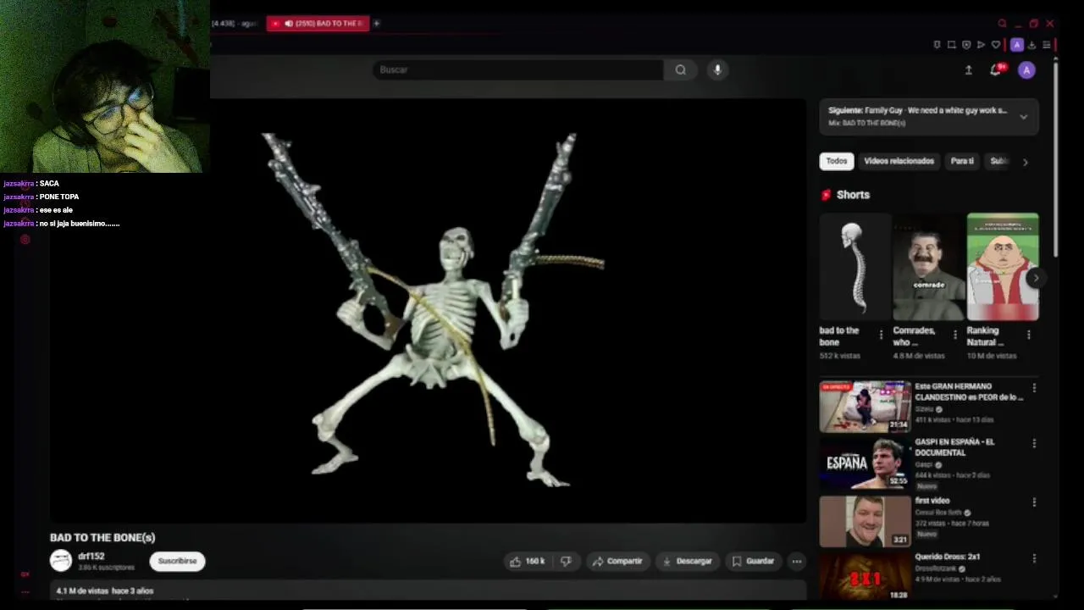Click the Descargar button

click(x=687, y=561)
